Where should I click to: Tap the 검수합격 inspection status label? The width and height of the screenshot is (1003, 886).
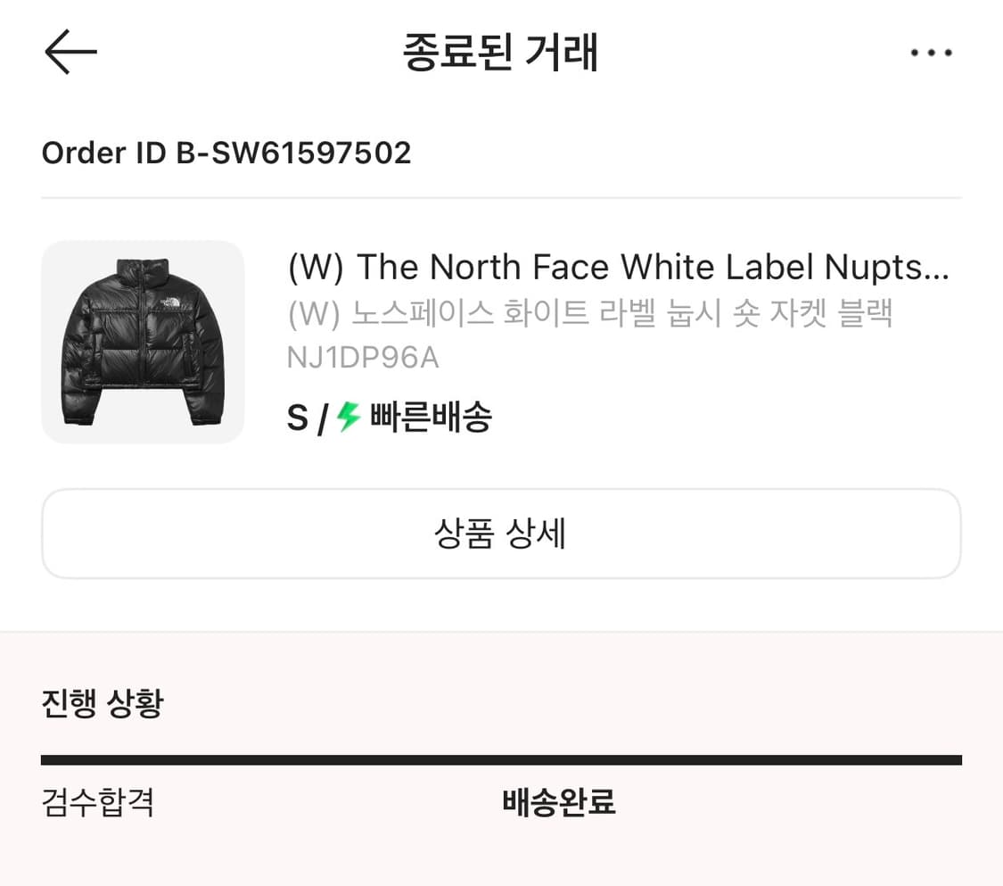point(98,804)
